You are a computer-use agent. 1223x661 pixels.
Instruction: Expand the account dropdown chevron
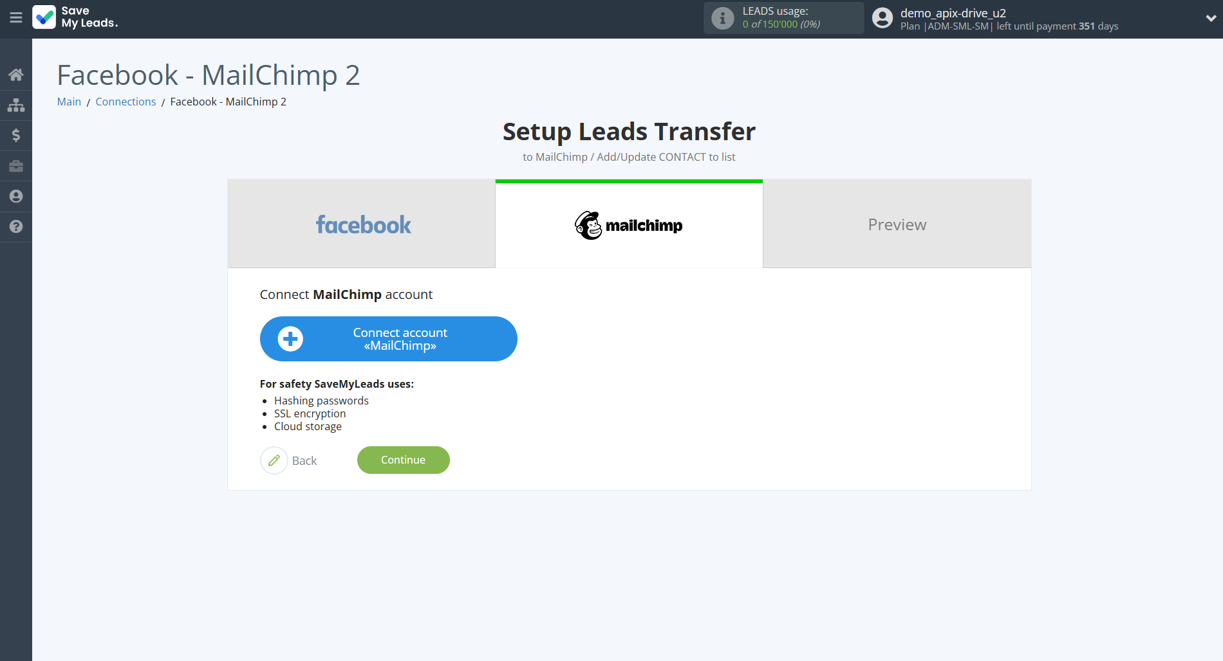pyautogui.click(x=1210, y=19)
